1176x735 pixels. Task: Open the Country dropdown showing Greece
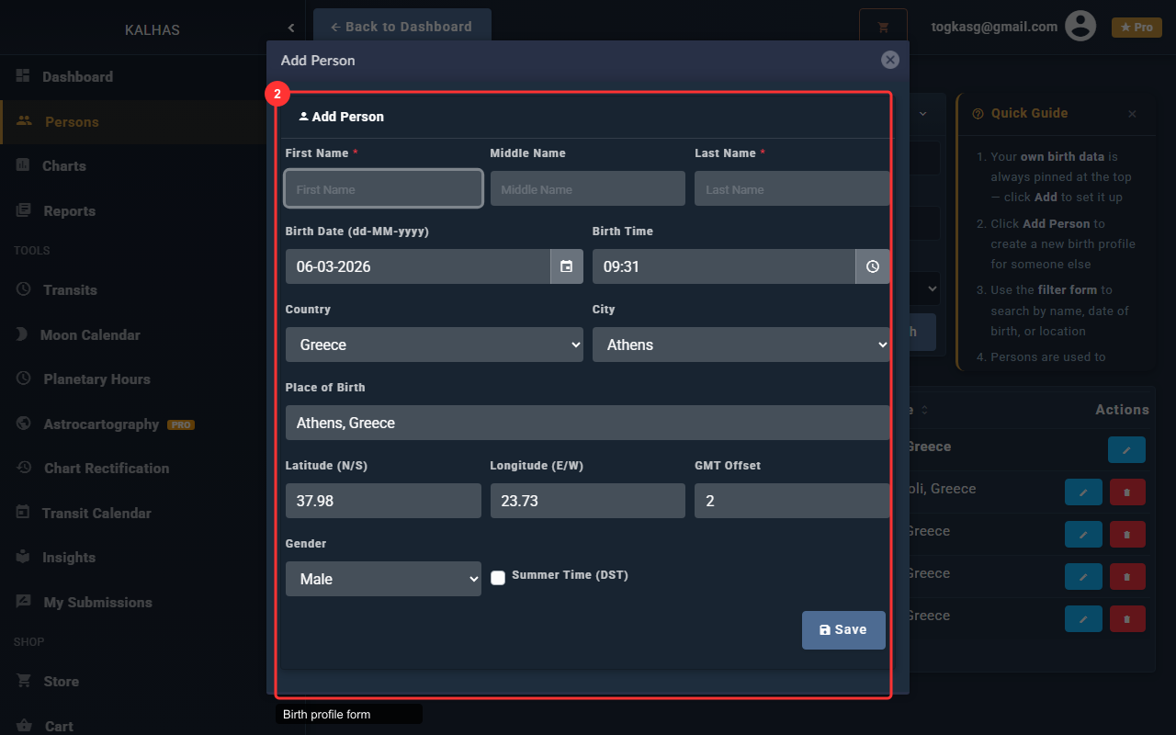(x=434, y=345)
